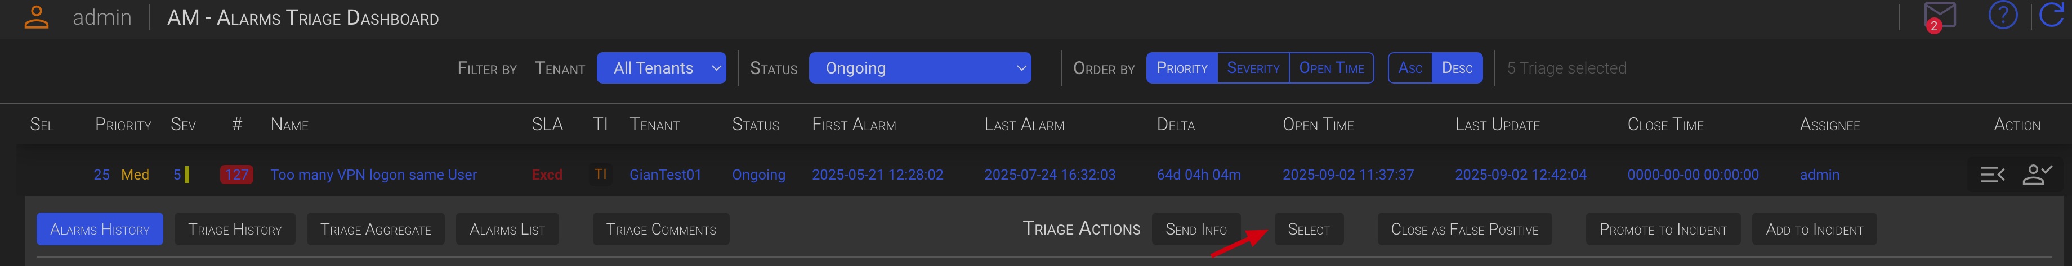Switch to the Triage History tab

click(x=235, y=229)
